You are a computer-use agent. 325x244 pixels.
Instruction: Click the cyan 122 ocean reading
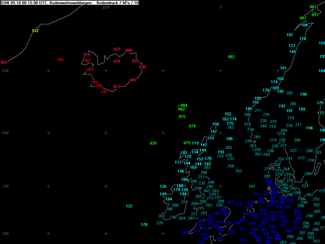(x=129, y=206)
